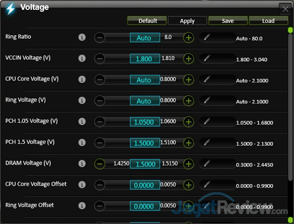294x224 pixels.
Task: Click the minus button for CPU Core Voltage Offset
Action: 100,185
